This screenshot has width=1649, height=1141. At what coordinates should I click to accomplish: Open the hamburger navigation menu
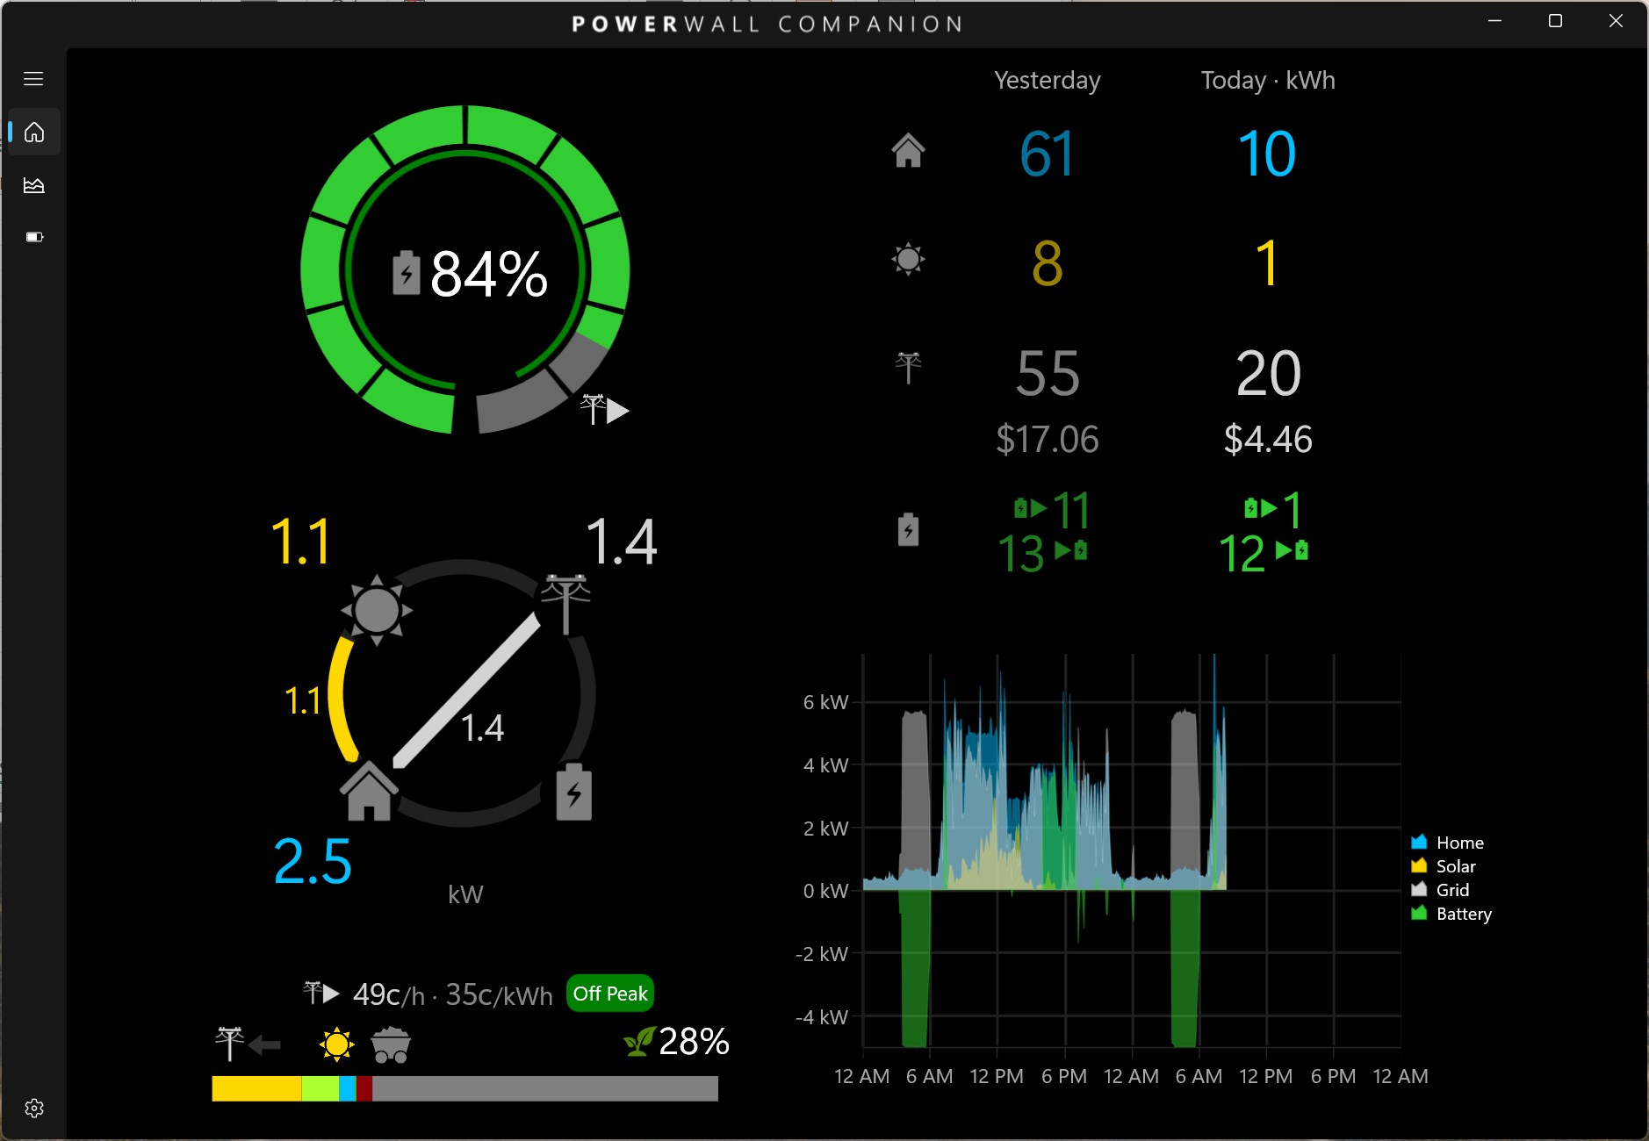[32, 78]
